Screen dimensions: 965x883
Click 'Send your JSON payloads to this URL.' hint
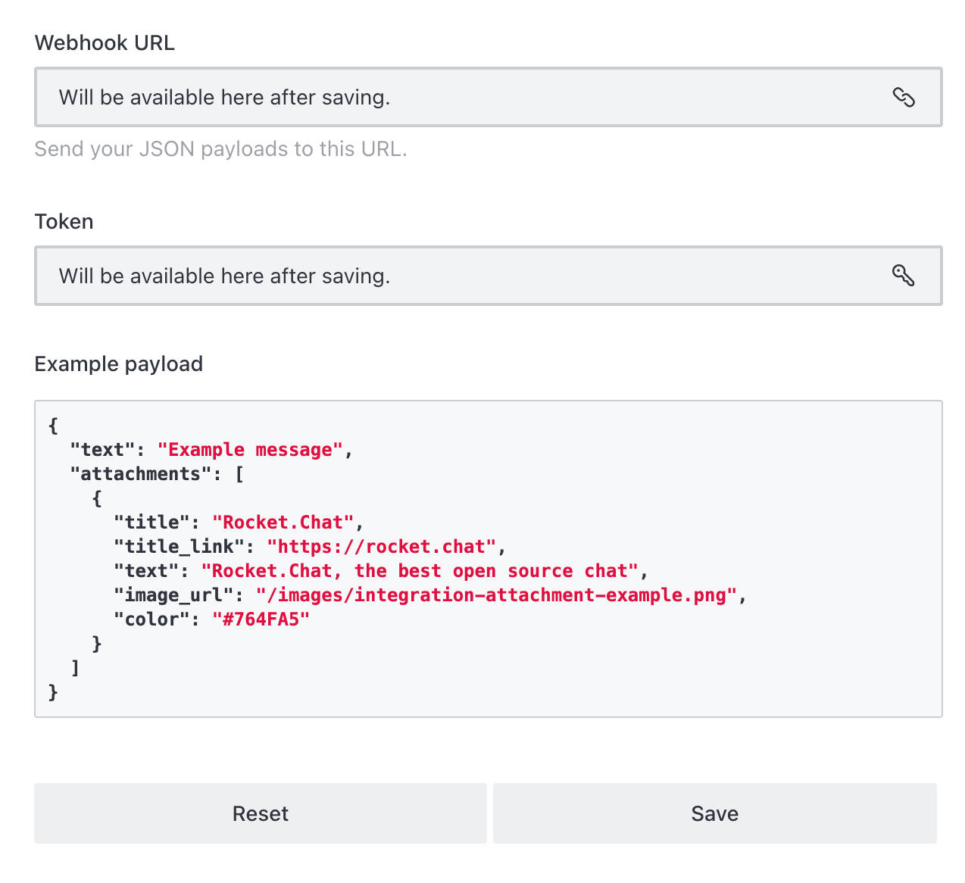point(221,149)
